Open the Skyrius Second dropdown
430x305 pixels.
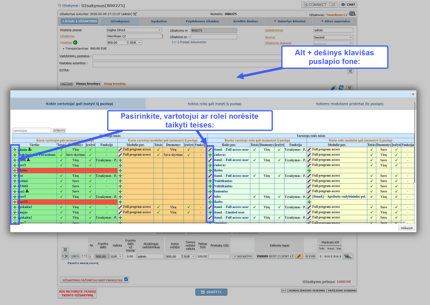tap(333, 37)
